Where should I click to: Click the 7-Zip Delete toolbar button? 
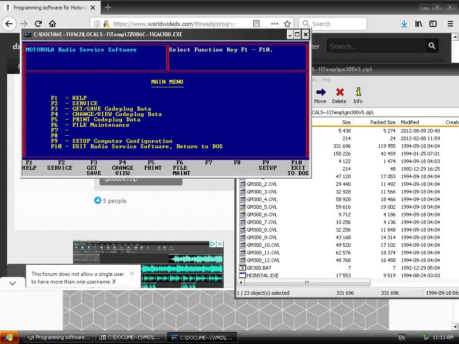(339, 96)
